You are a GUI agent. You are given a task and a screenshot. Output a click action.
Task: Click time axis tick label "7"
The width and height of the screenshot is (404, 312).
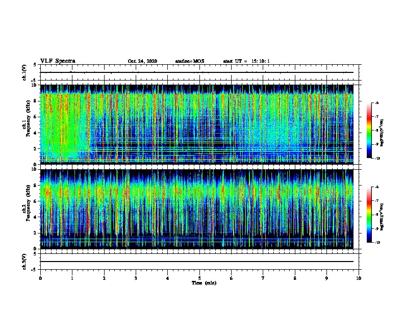tap(263, 278)
